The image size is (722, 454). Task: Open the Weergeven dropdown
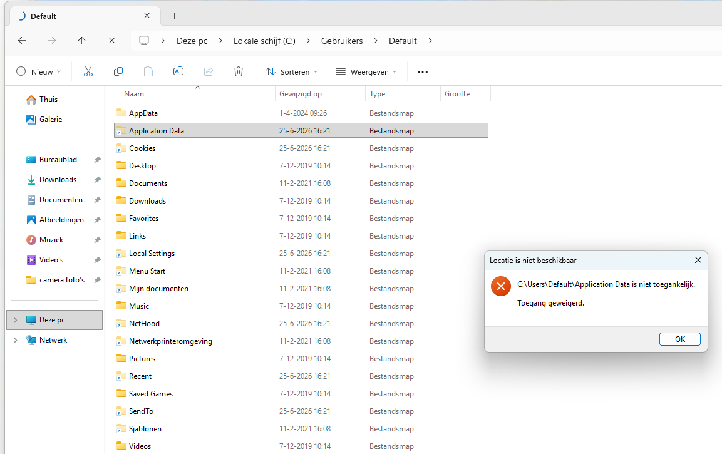coord(366,72)
